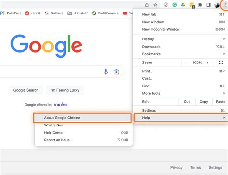The width and height of the screenshot is (228, 175).
Task: Select What's New in Help submenu
Action: 84,125
